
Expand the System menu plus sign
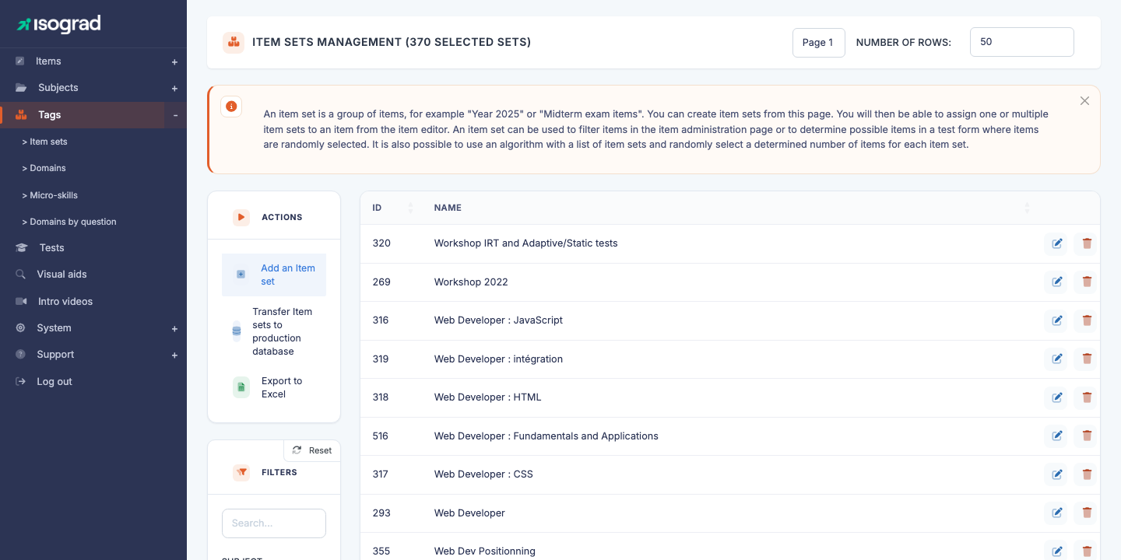tap(174, 329)
